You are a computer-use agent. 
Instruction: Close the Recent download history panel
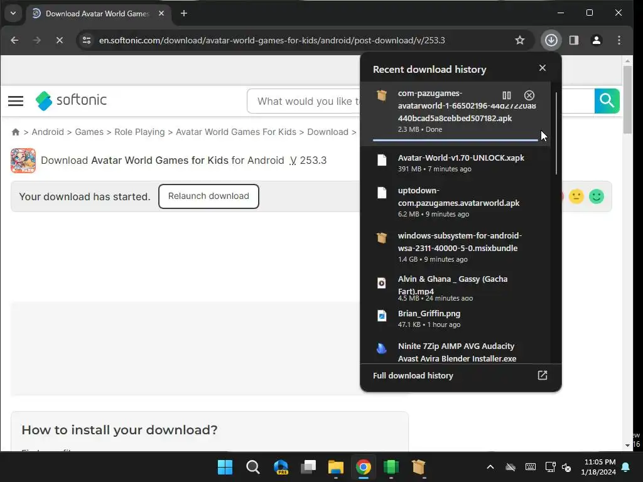click(x=542, y=68)
